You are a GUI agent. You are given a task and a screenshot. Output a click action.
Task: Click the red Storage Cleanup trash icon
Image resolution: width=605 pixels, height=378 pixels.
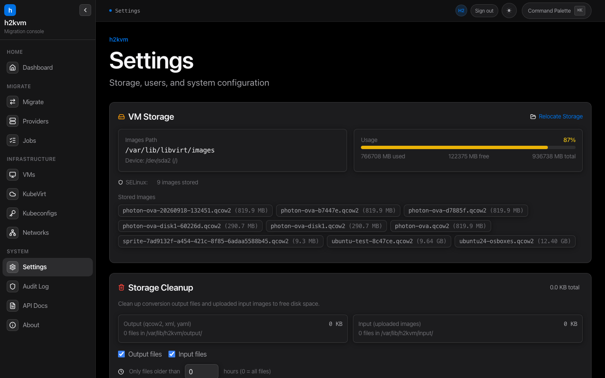point(121,288)
